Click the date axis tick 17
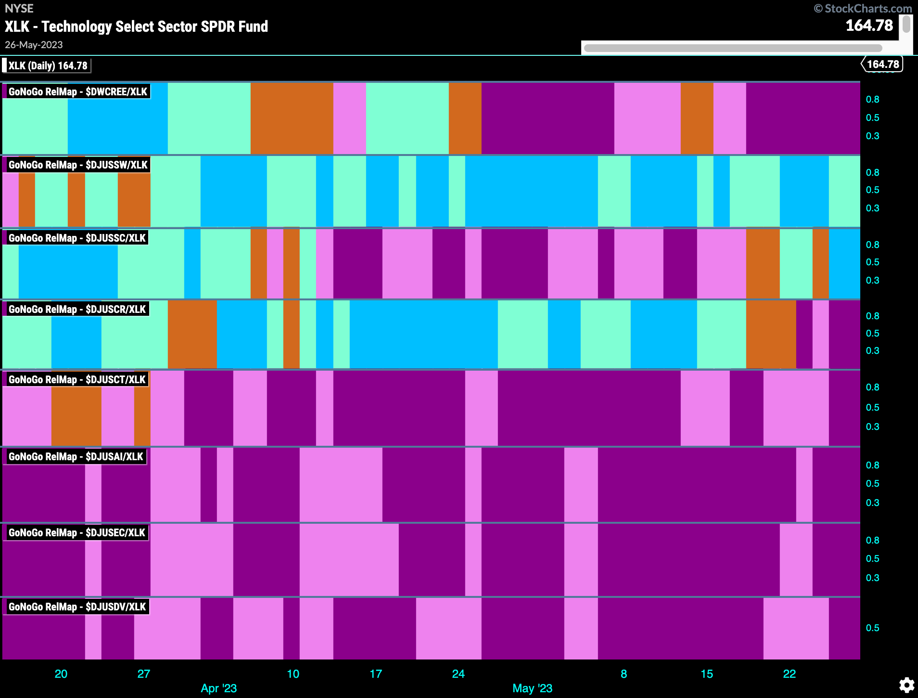The height and width of the screenshot is (698, 918). tap(376, 673)
